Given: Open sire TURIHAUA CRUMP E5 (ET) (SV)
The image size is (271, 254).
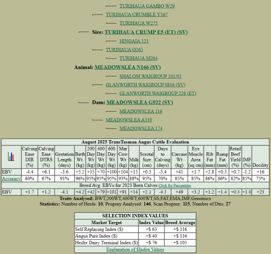Looking at the screenshot, I should point(146,32).
